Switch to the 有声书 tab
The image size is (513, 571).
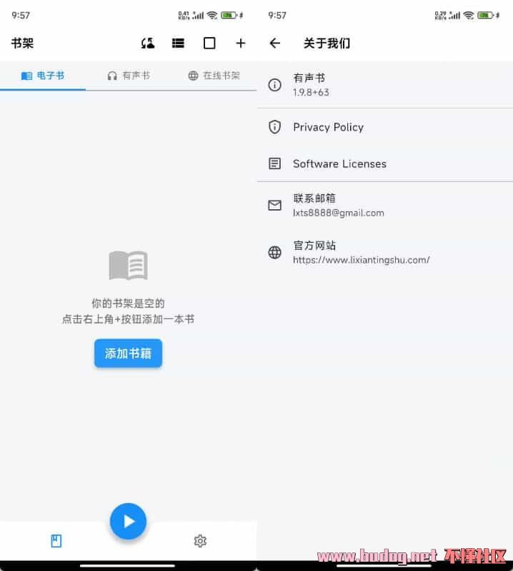pos(129,76)
